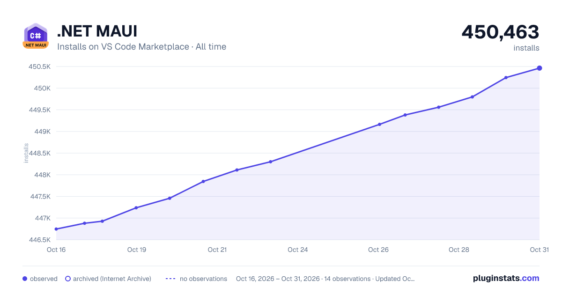The image size is (562, 295).
Task: Click the .NET MAUI extension logo icon
Action: coord(36,36)
